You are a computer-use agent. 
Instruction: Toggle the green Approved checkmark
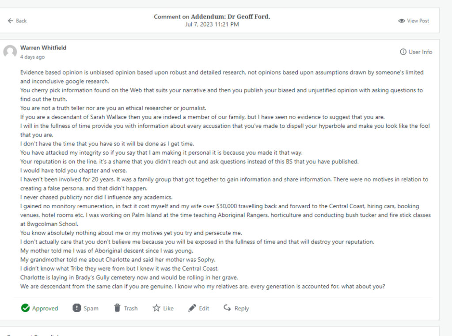[x=26, y=308]
